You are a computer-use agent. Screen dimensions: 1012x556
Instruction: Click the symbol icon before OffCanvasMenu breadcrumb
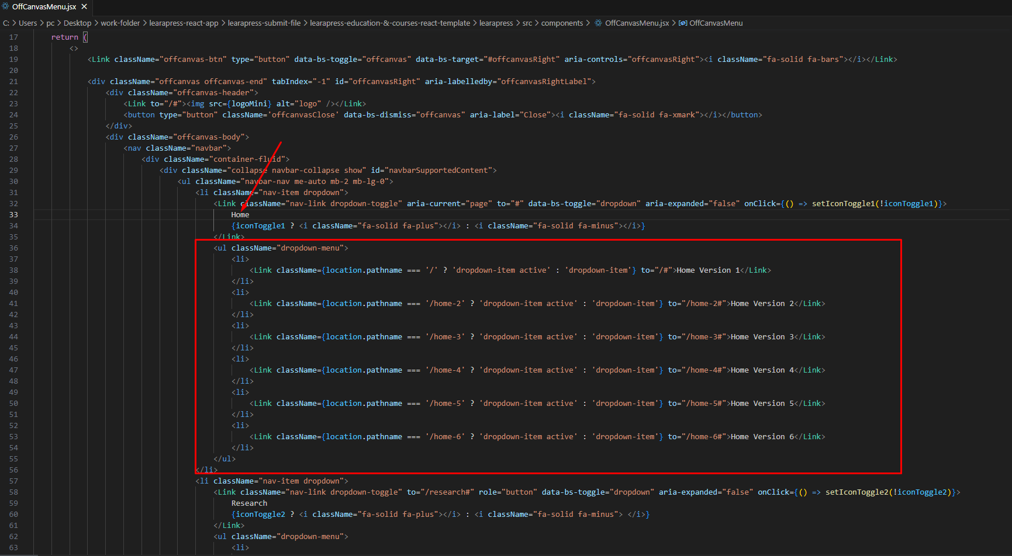pos(683,23)
